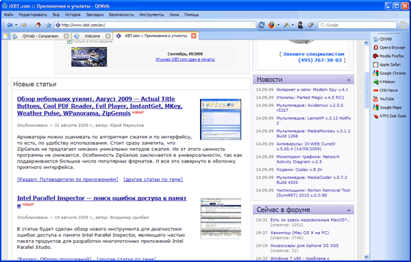
Task: Open the home page via house icon
Action: pyautogui.click(x=38, y=25)
